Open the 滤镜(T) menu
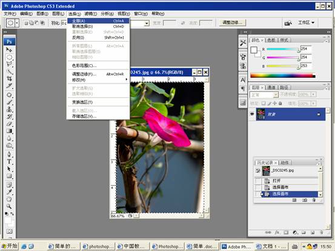 click(x=91, y=14)
